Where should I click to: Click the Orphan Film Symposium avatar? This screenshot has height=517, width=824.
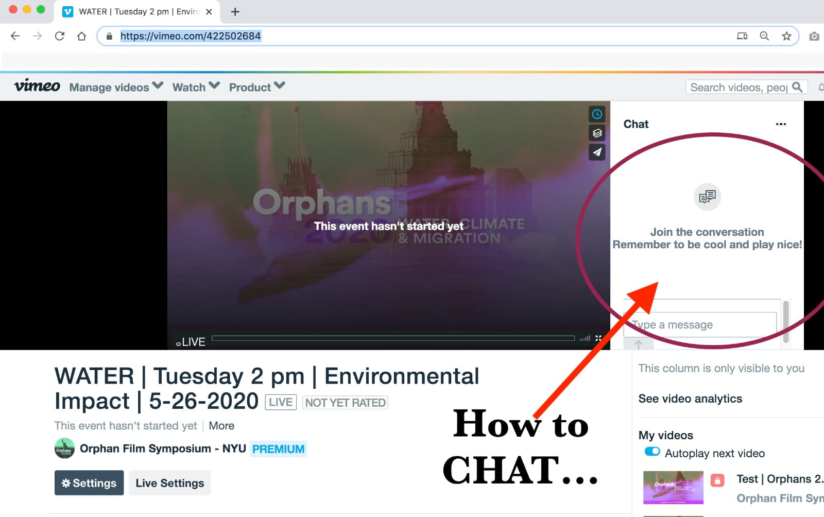pyautogui.click(x=64, y=449)
